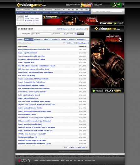Open the Any Genre dropdown

71,34
